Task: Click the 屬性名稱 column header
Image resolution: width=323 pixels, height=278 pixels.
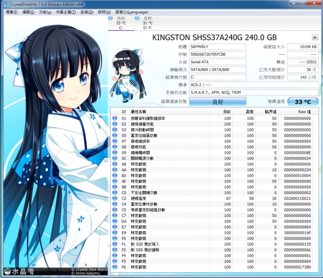Action: (169, 112)
